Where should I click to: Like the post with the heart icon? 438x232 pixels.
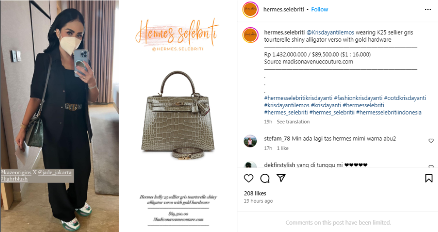pyautogui.click(x=249, y=178)
